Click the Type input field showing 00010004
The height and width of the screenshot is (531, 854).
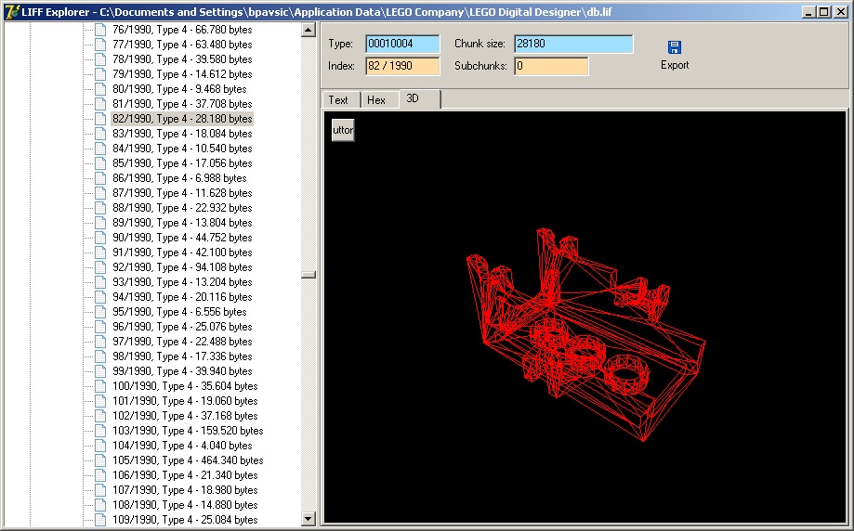402,45
